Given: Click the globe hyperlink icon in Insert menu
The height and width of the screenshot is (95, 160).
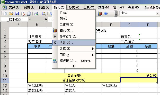Looking at the screenshot, I should 55,61.
